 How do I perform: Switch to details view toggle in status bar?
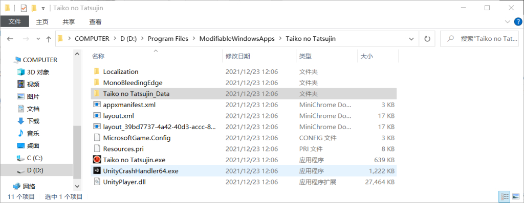[x=504, y=197]
